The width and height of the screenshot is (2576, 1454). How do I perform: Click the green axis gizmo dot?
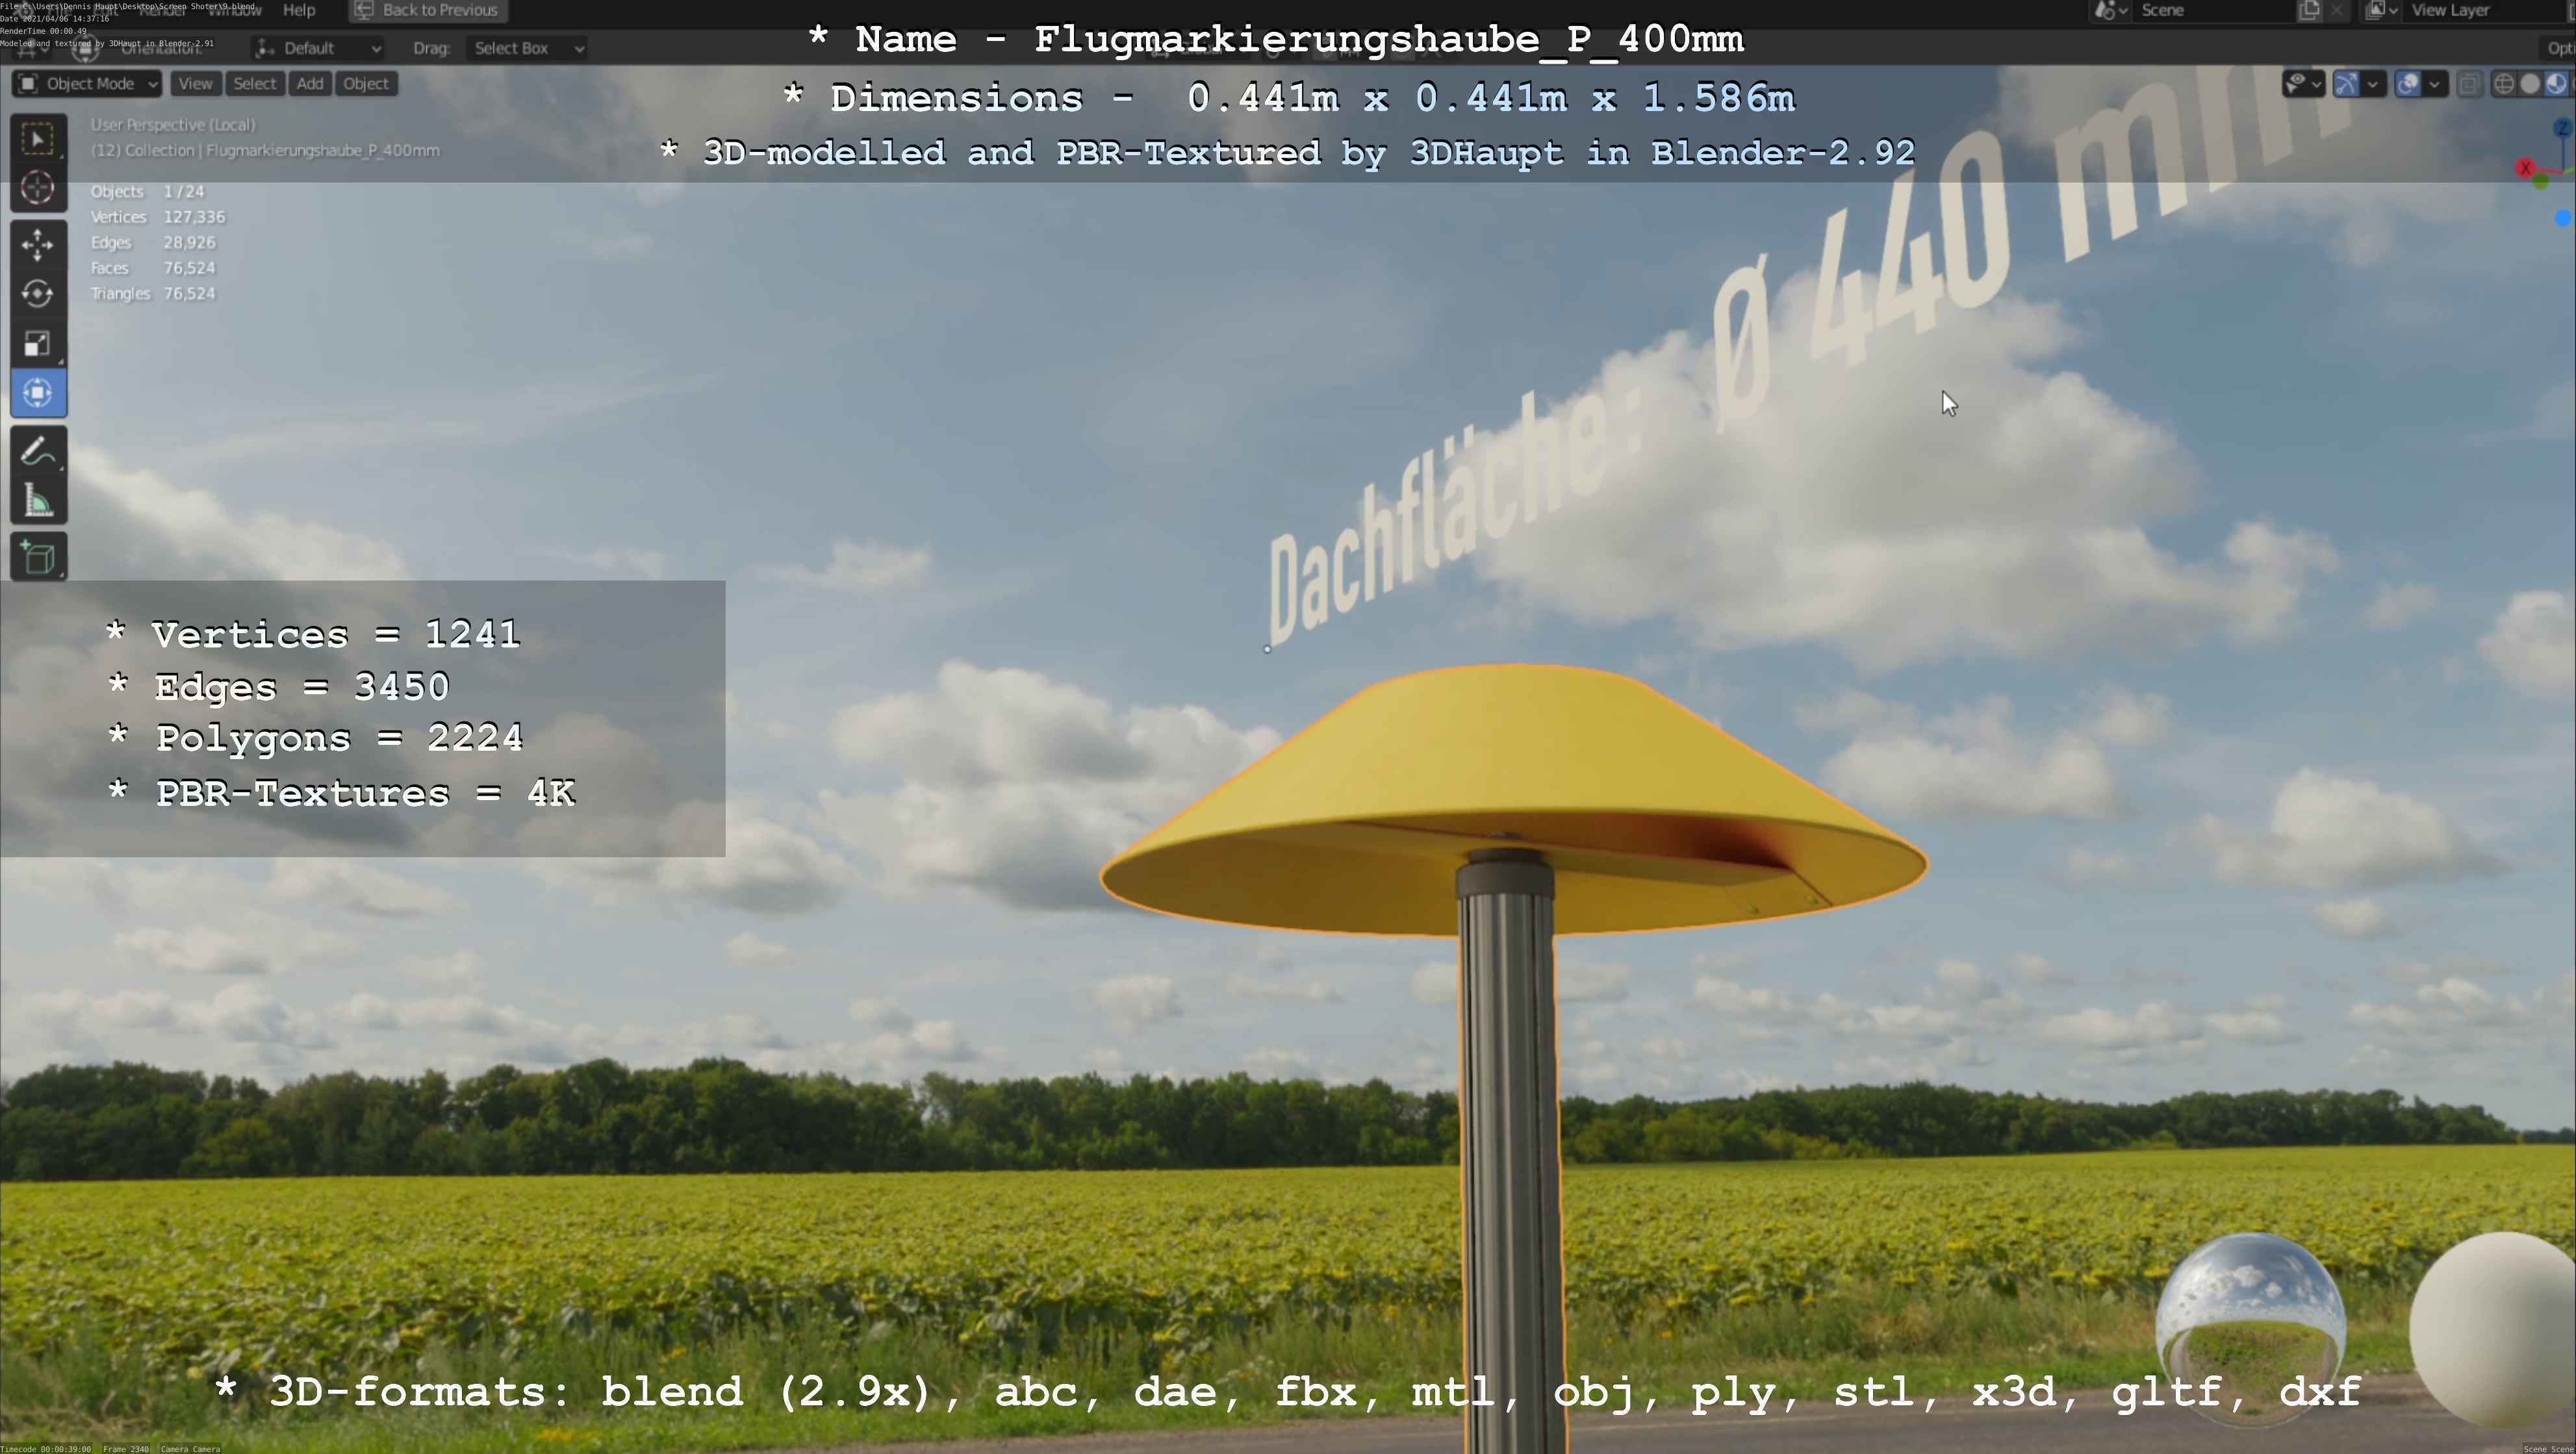point(2541,181)
